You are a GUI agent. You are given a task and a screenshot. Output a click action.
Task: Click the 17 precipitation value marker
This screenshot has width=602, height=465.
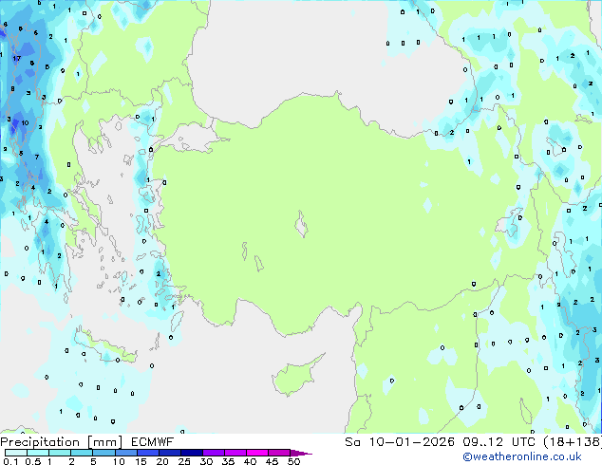16,59
